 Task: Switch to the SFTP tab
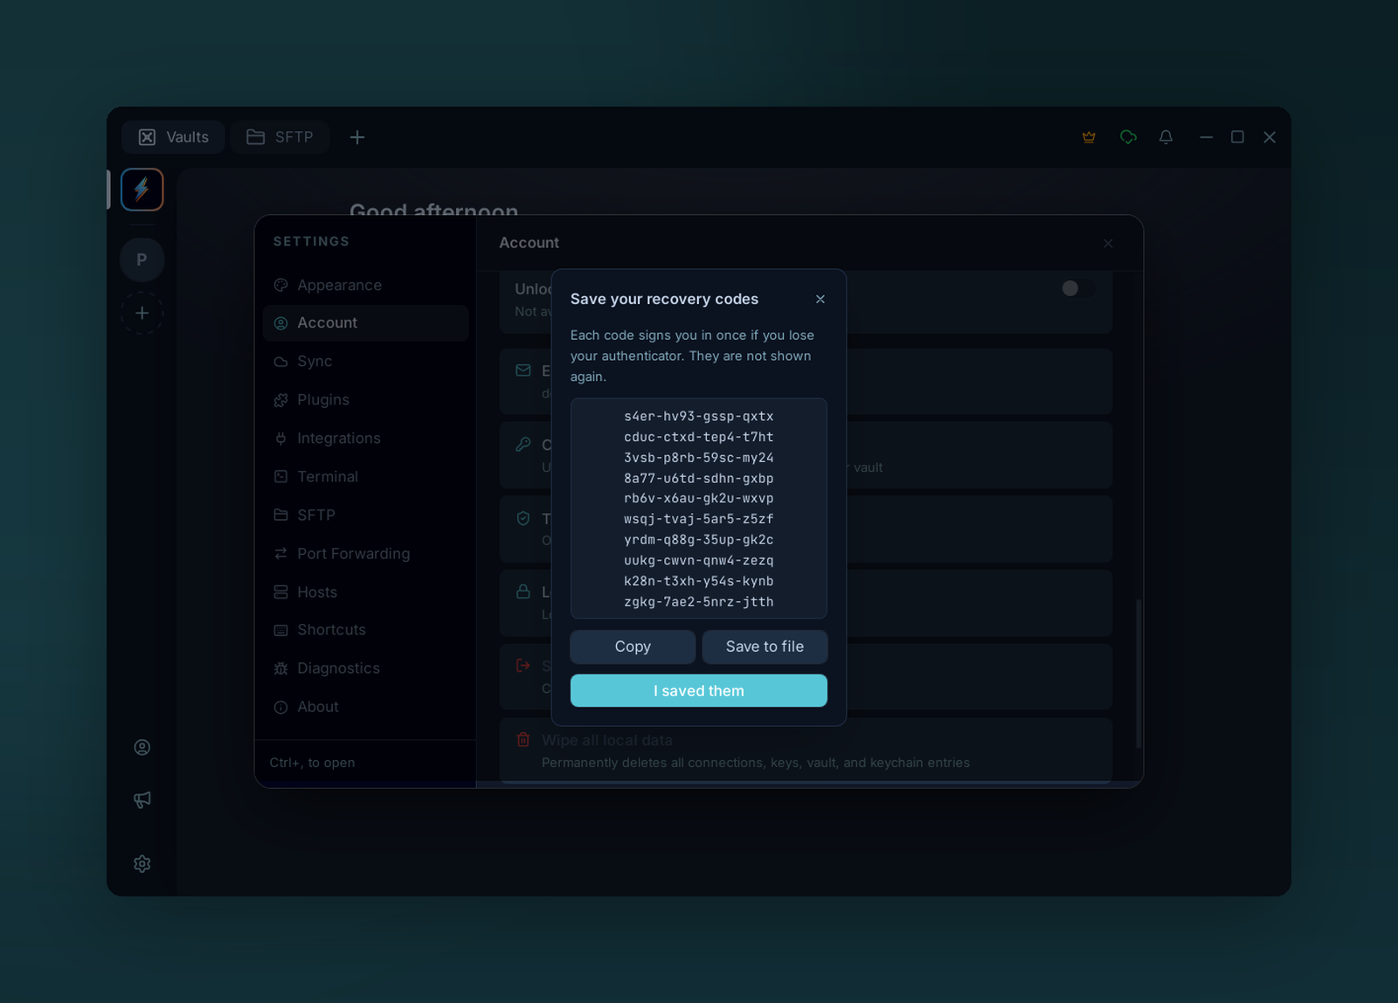pos(280,137)
